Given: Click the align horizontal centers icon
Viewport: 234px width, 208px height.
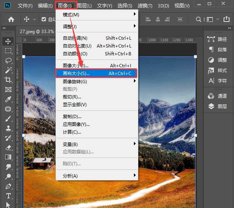Looking at the screenshot, I should [x=158, y=19].
